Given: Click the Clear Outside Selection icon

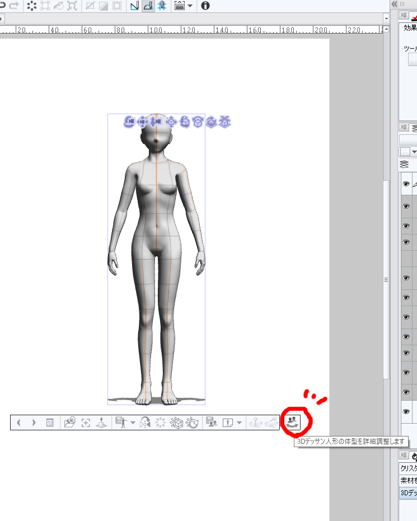Looking at the screenshot, I should [x=45, y=6].
